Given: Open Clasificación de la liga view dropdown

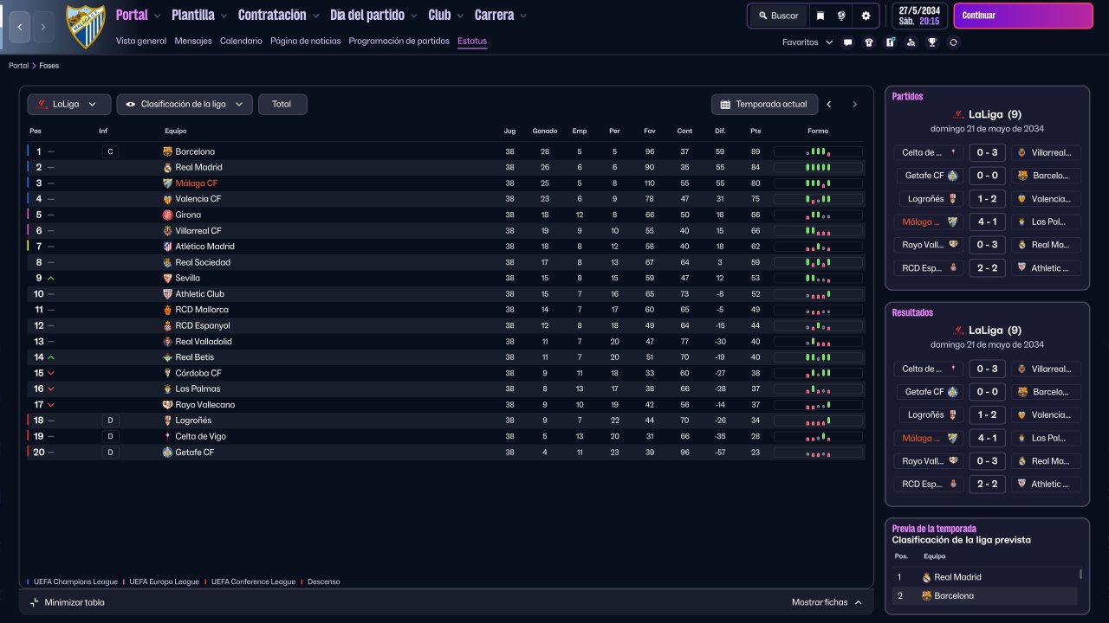Looking at the screenshot, I should point(185,104).
